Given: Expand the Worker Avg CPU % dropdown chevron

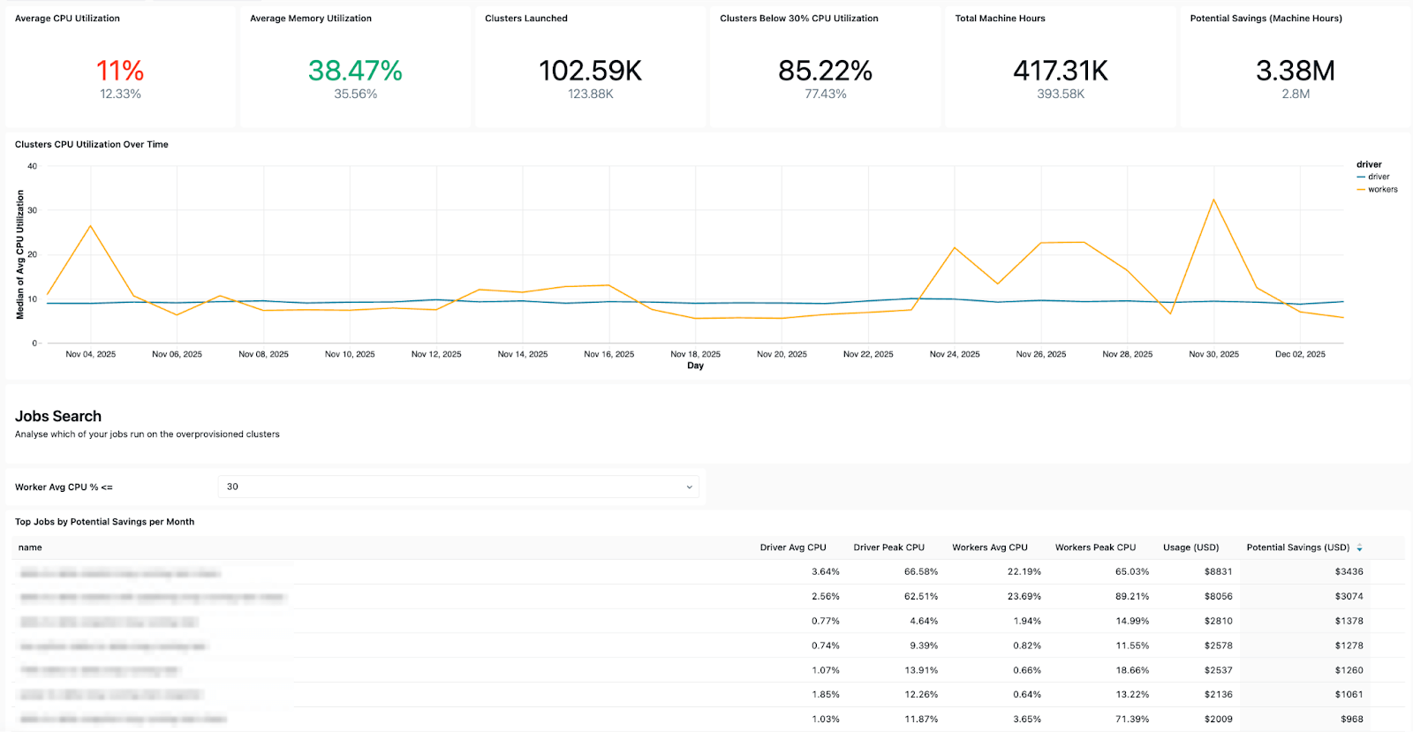Looking at the screenshot, I should [689, 487].
